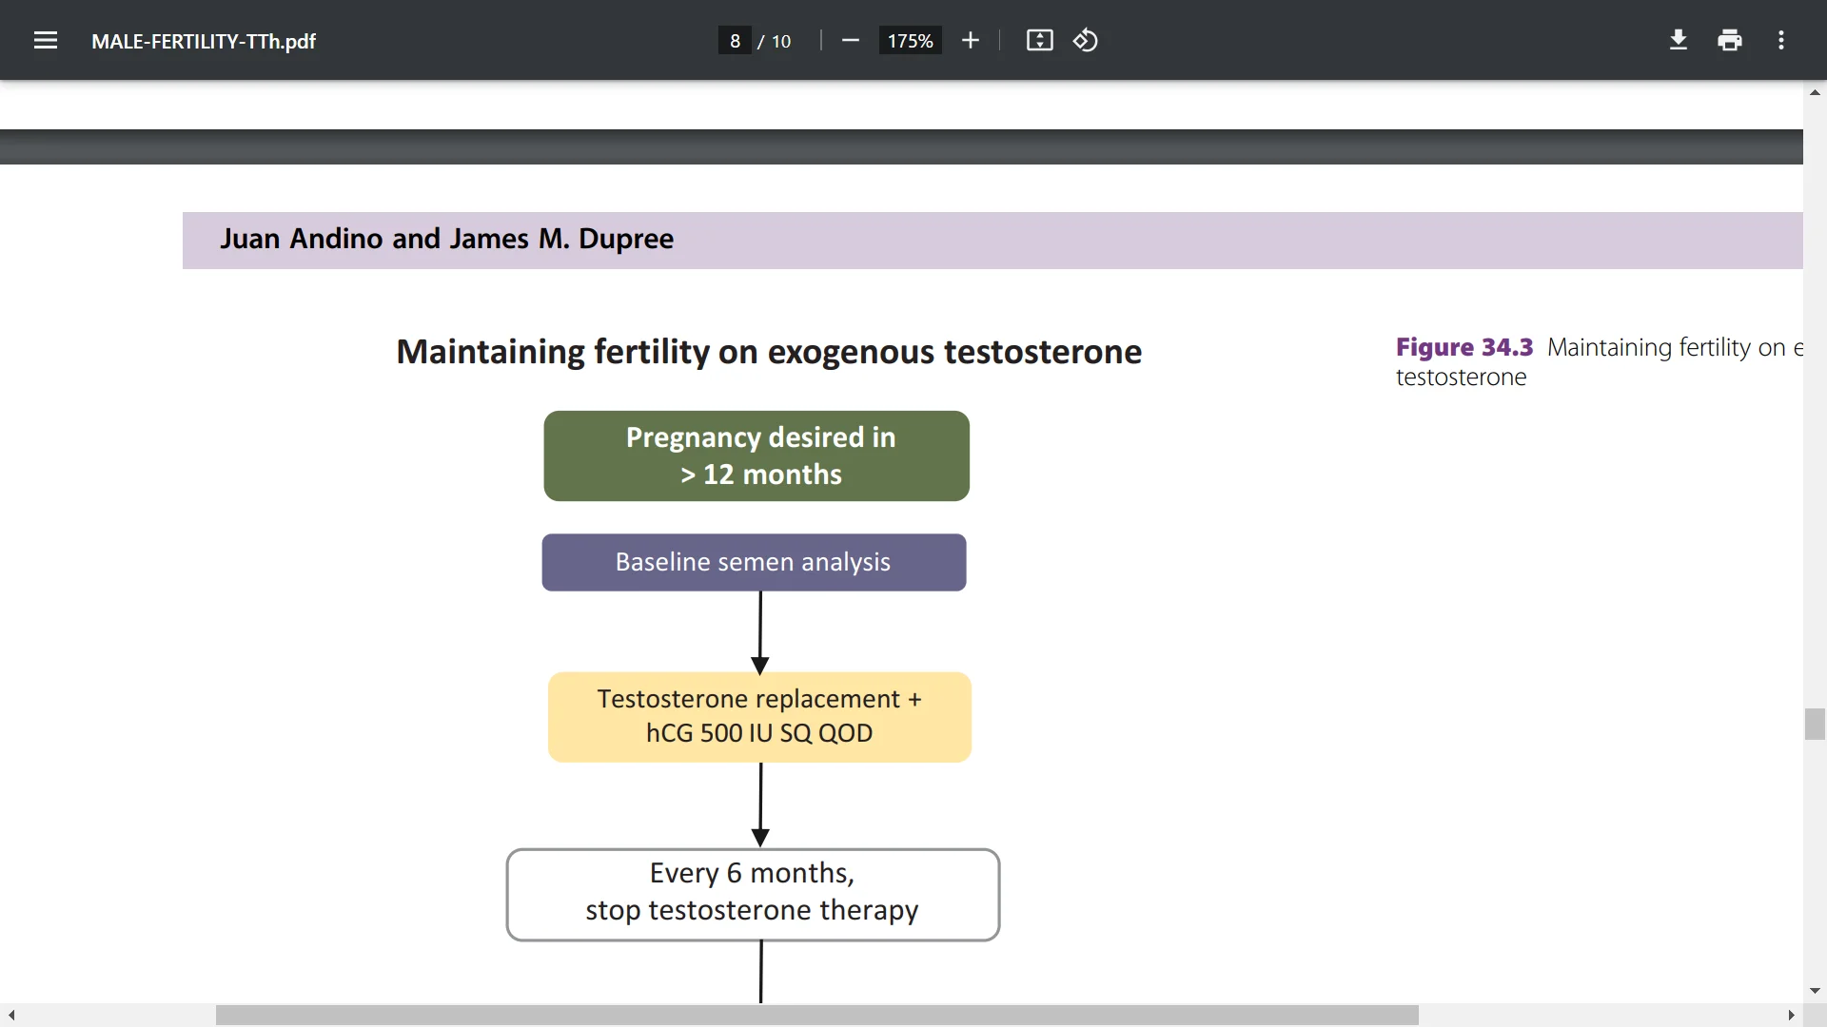
Task: Download the PDF file
Action: 1679,40
